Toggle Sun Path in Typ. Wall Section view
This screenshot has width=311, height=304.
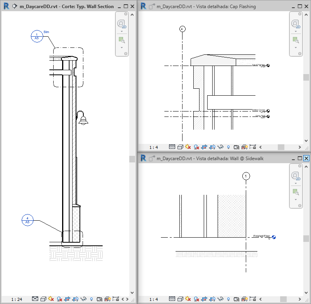(51, 299)
